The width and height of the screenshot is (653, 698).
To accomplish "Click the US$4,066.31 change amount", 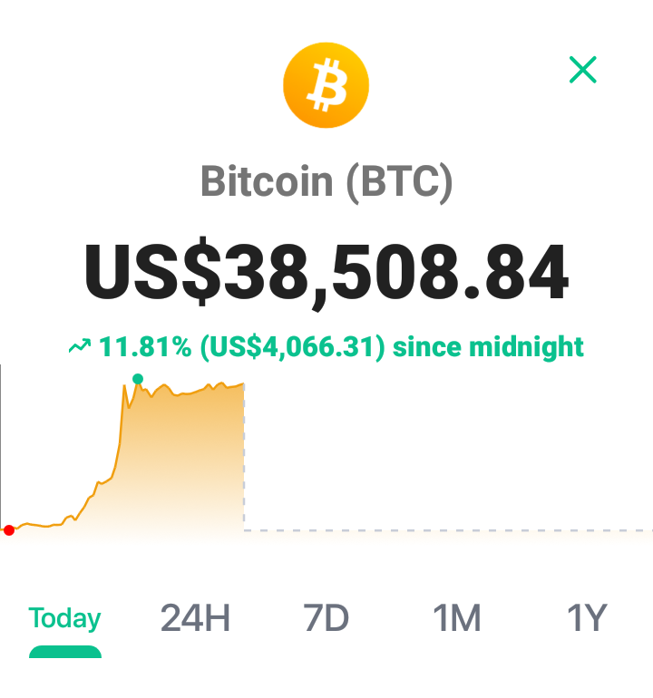I will pyautogui.click(x=292, y=347).
